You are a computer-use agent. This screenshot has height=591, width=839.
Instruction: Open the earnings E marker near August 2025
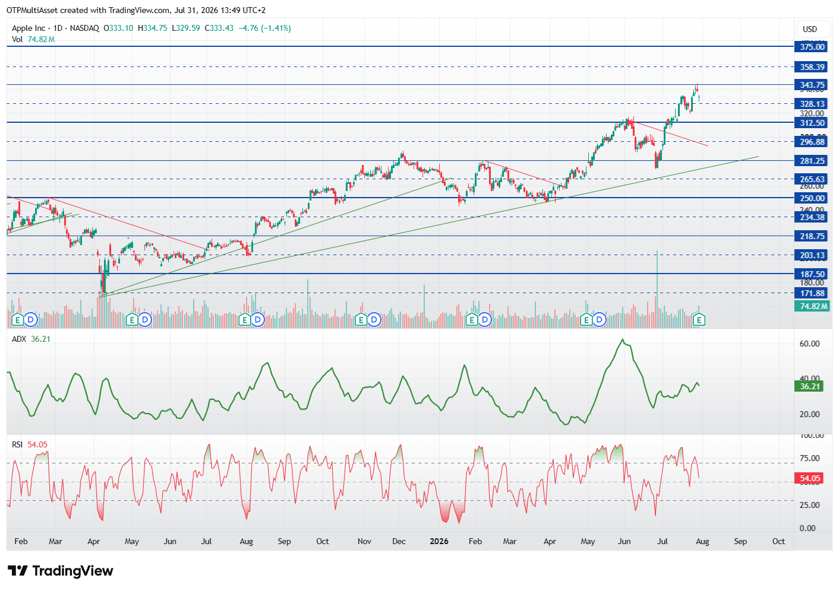[244, 320]
